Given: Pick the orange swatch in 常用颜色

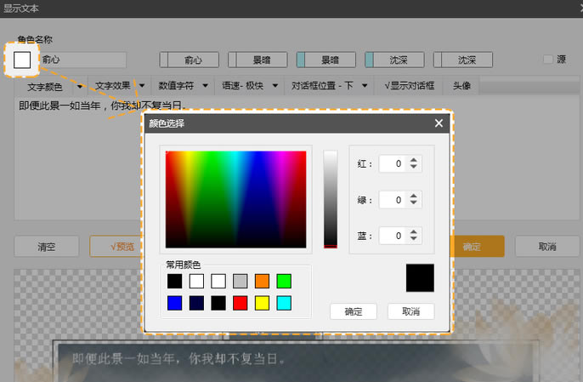Looking at the screenshot, I should (x=262, y=281).
